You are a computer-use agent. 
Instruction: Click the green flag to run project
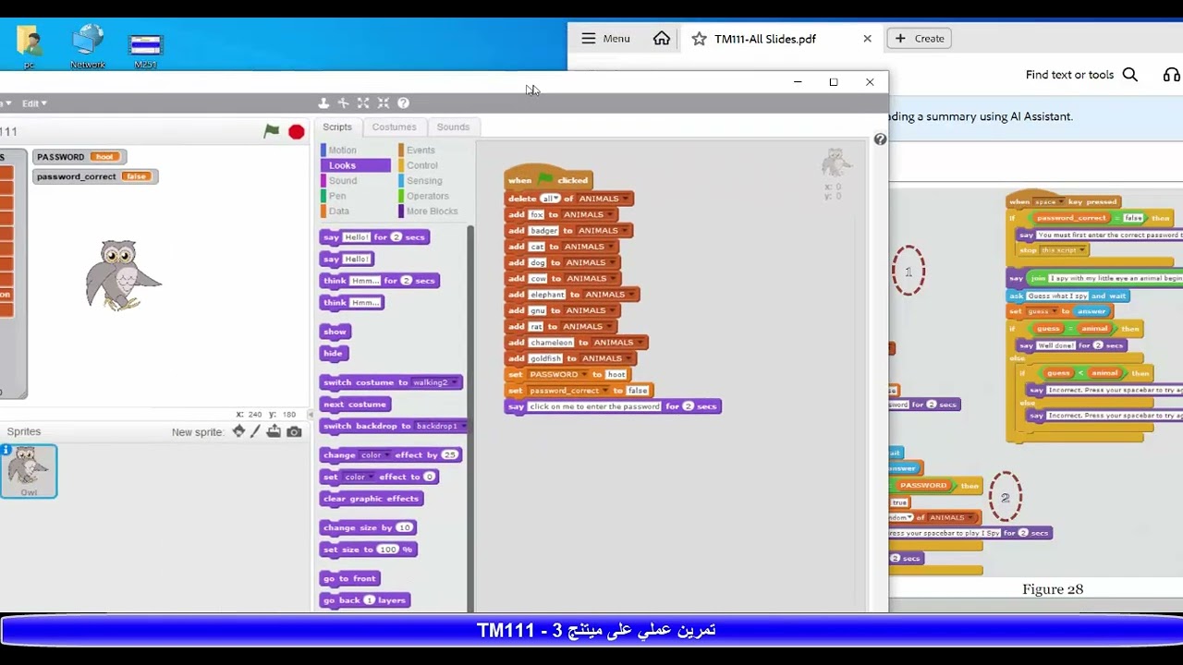[272, 132]
